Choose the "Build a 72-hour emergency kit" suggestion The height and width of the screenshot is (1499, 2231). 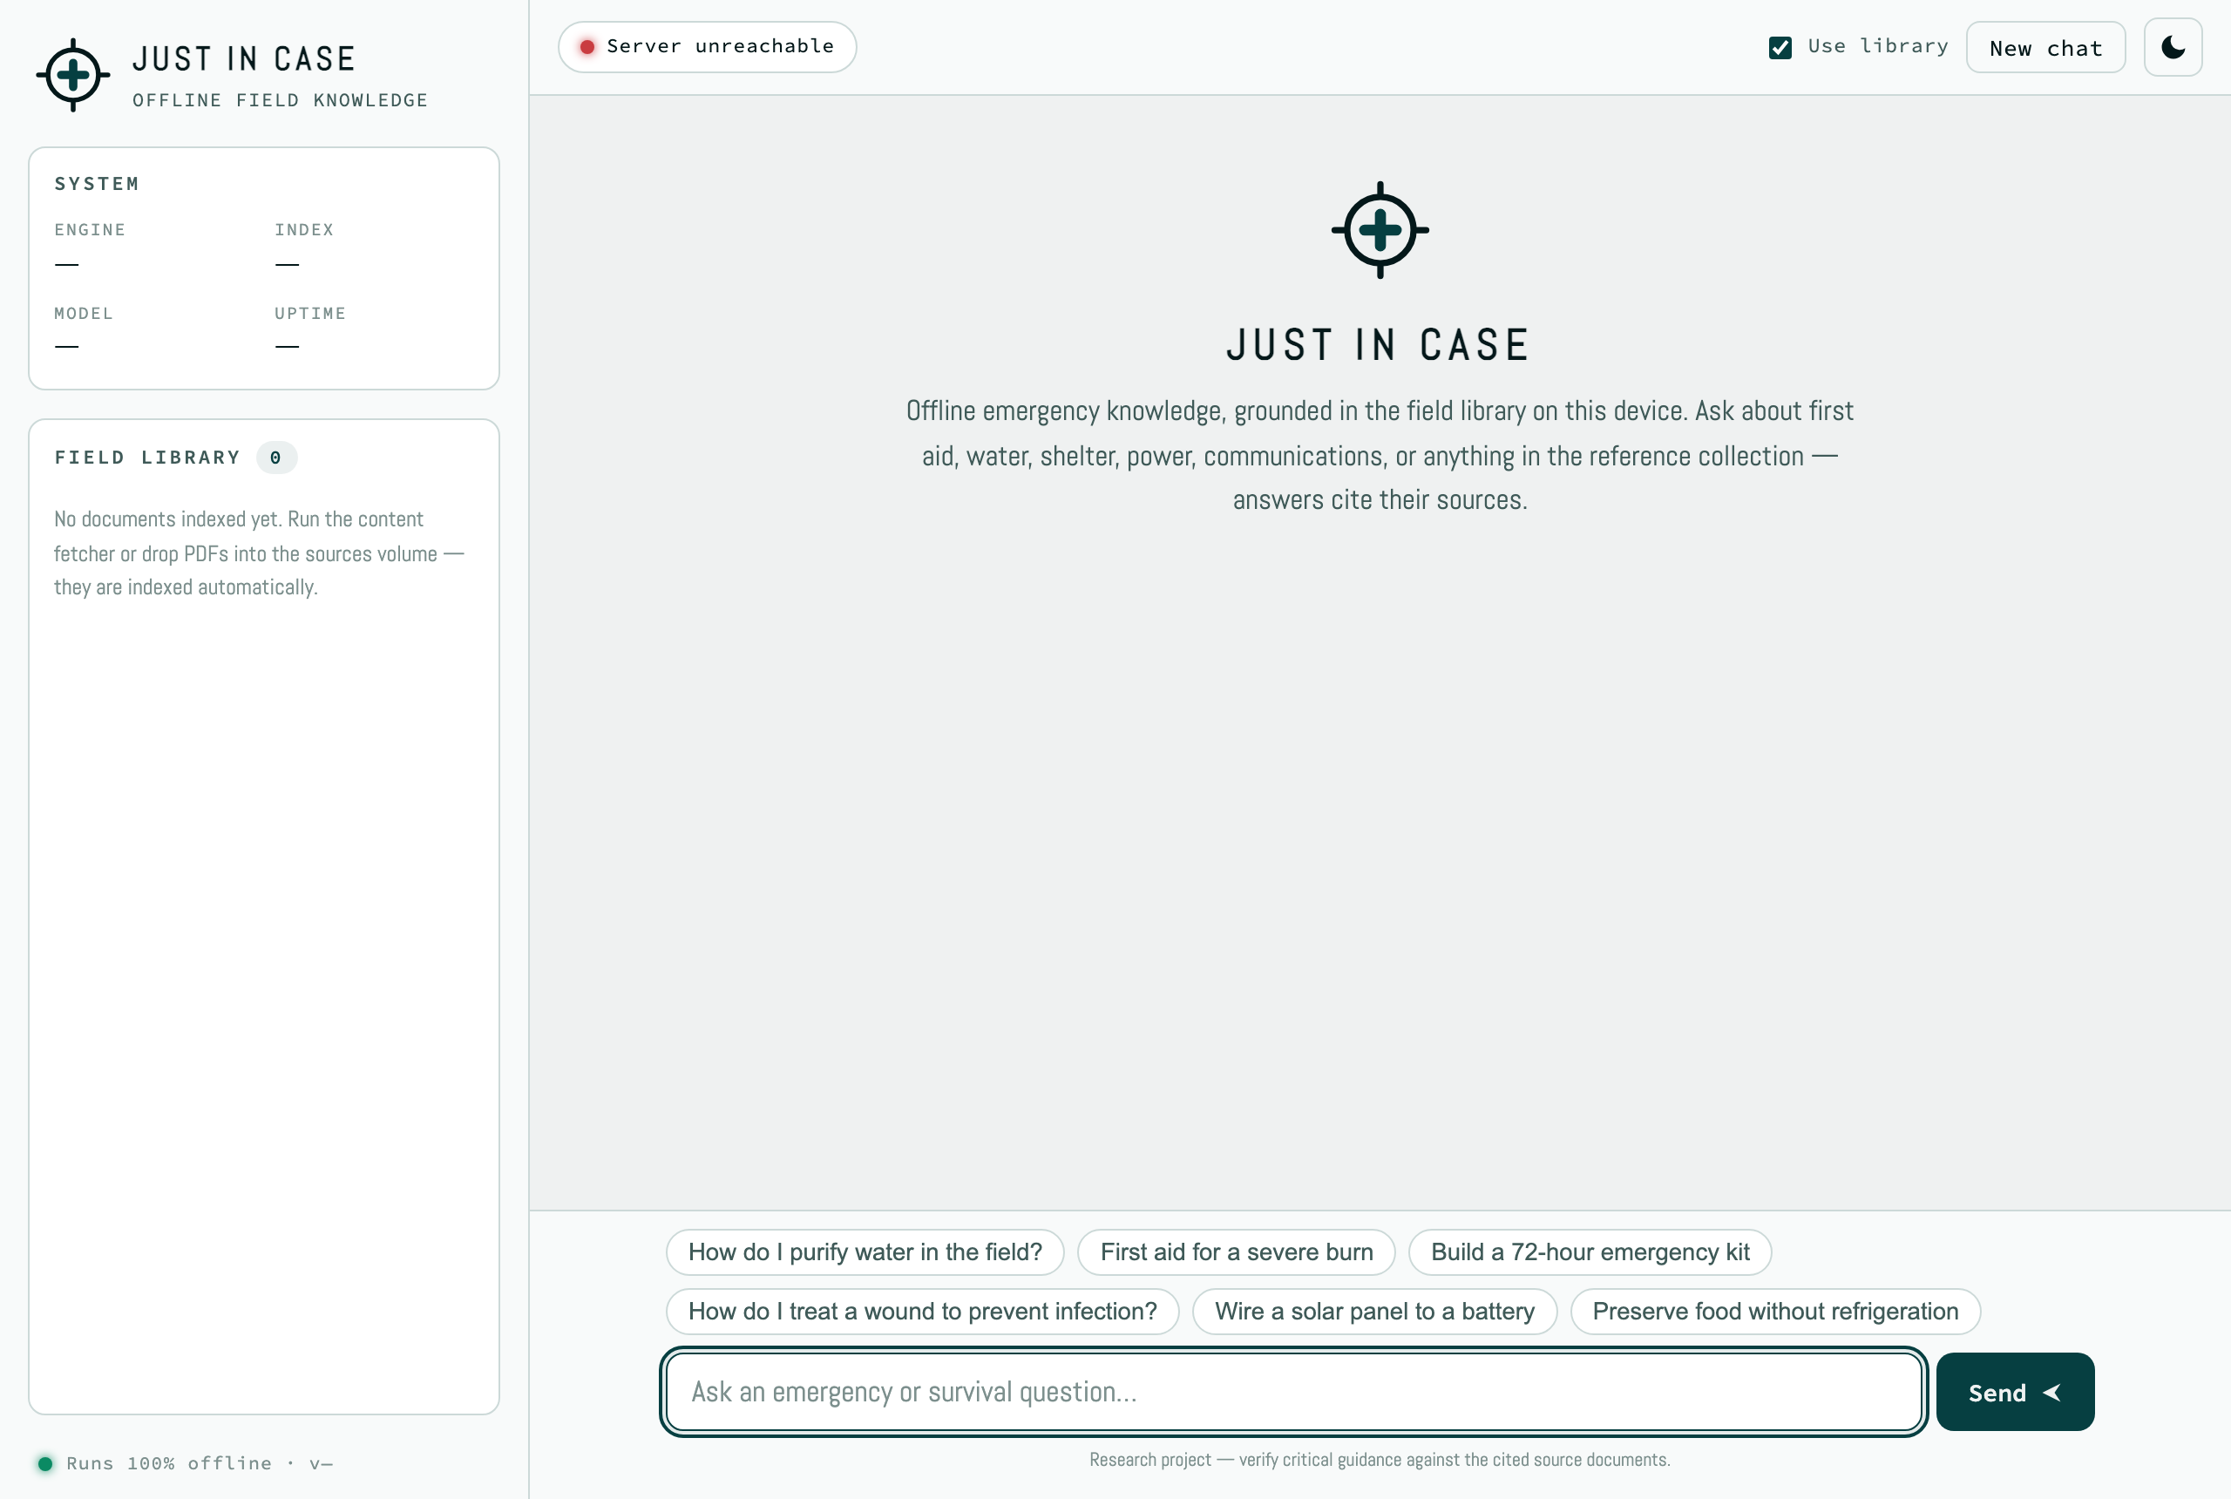pyautogui.click(x=1590, y=1251)
